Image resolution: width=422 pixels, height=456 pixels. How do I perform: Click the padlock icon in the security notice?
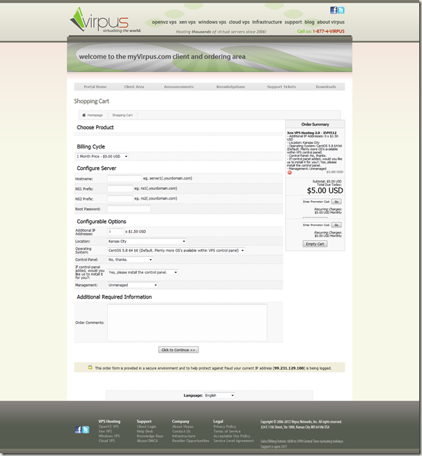(90, 368)
